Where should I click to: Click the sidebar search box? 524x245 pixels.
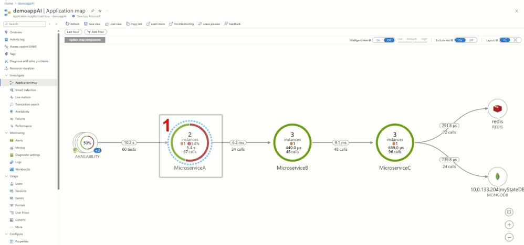pyautogui.click(x=25, y=24)
